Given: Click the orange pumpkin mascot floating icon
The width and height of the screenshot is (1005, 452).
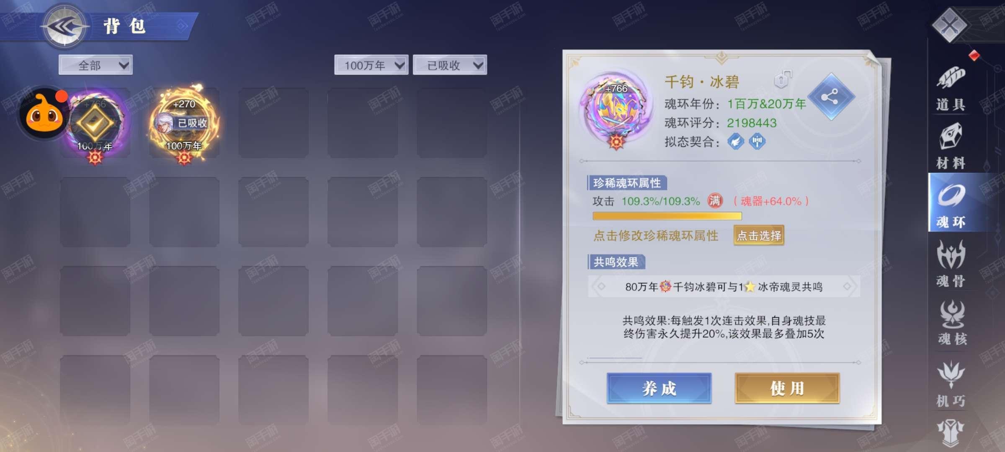Looking at the screenshot, I should click(44, 114).
